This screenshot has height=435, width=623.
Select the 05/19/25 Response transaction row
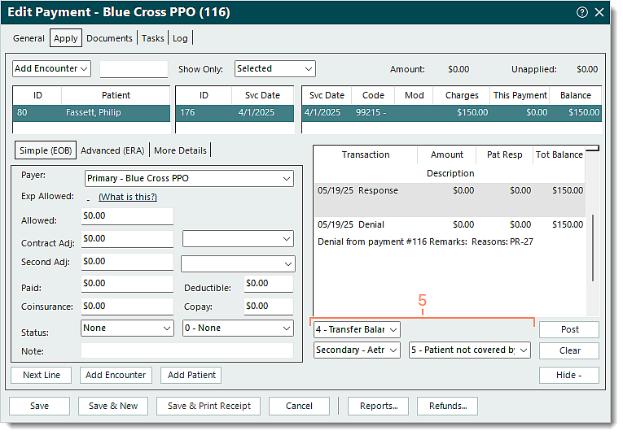click(450, 199)
